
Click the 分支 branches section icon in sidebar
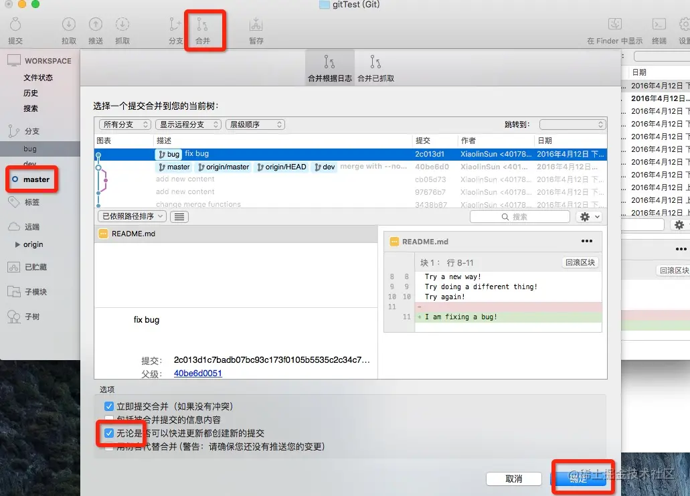(x=13, y=131)
